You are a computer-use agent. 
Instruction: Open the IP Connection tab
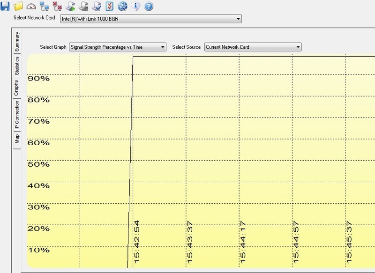pos(17,115)
